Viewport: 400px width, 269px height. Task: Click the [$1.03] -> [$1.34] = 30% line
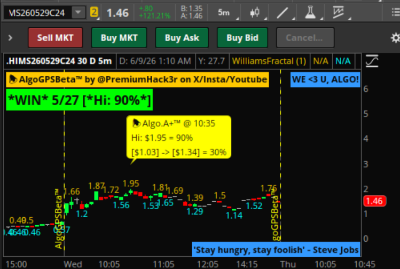[179, 152]
